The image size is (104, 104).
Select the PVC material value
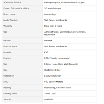coord(46,52)
